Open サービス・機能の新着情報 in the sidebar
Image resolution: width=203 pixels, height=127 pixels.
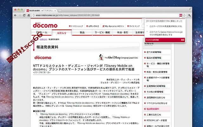tap(158, 65)
